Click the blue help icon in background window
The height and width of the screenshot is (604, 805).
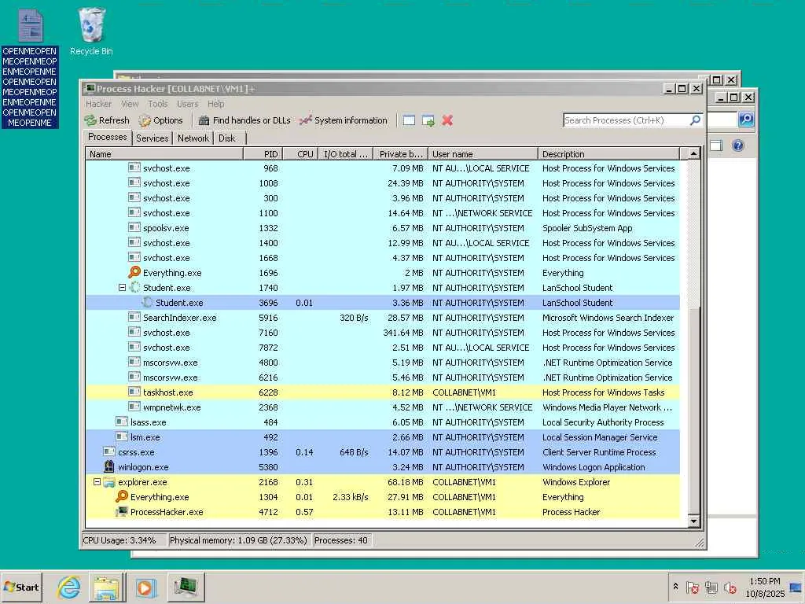tap(737, 145)
